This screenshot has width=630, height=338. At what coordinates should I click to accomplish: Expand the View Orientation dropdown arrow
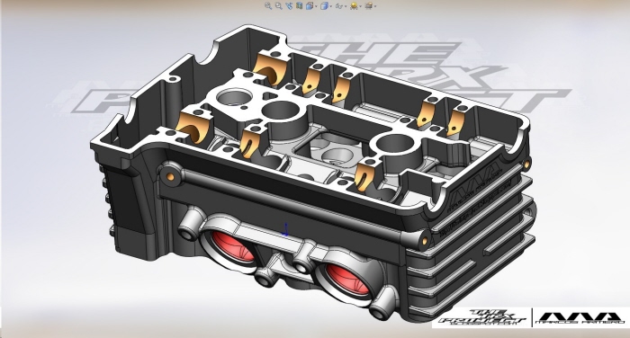(316, 6)
